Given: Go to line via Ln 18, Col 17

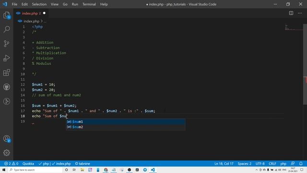Looking at the screenshot, I should (x=224, y=163).
